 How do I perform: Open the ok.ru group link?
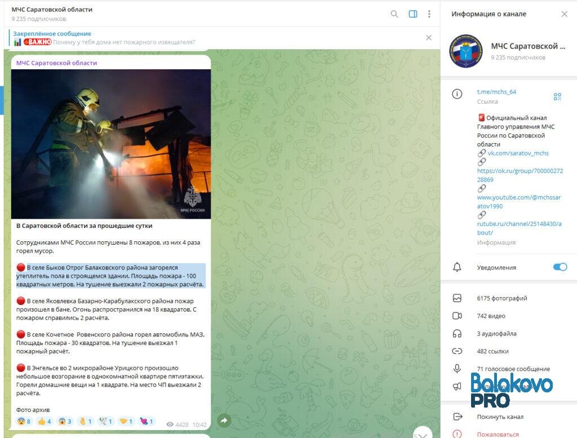(x=520, y=175)
